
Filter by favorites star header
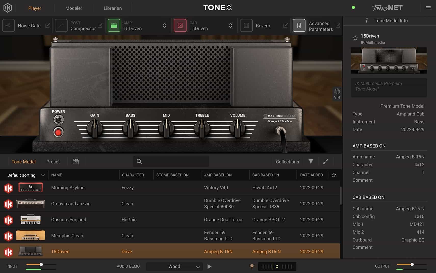click(334, 175)
